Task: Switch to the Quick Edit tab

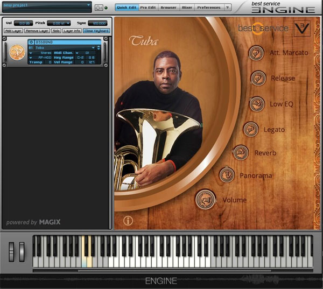Action: (127, 8)
